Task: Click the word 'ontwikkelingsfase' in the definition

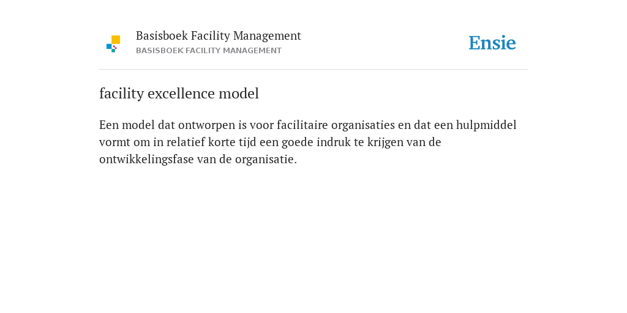Action: (x=146, y=160)
